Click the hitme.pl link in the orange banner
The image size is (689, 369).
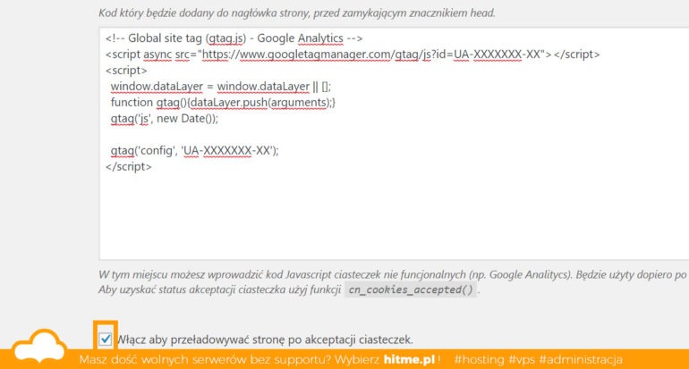[x=409, y=359]
